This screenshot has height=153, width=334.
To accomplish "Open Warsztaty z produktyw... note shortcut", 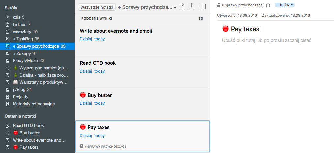I will 37,82.
